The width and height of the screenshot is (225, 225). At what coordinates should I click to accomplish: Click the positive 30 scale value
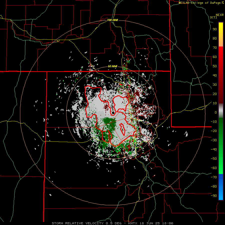[x=215, y=85]
